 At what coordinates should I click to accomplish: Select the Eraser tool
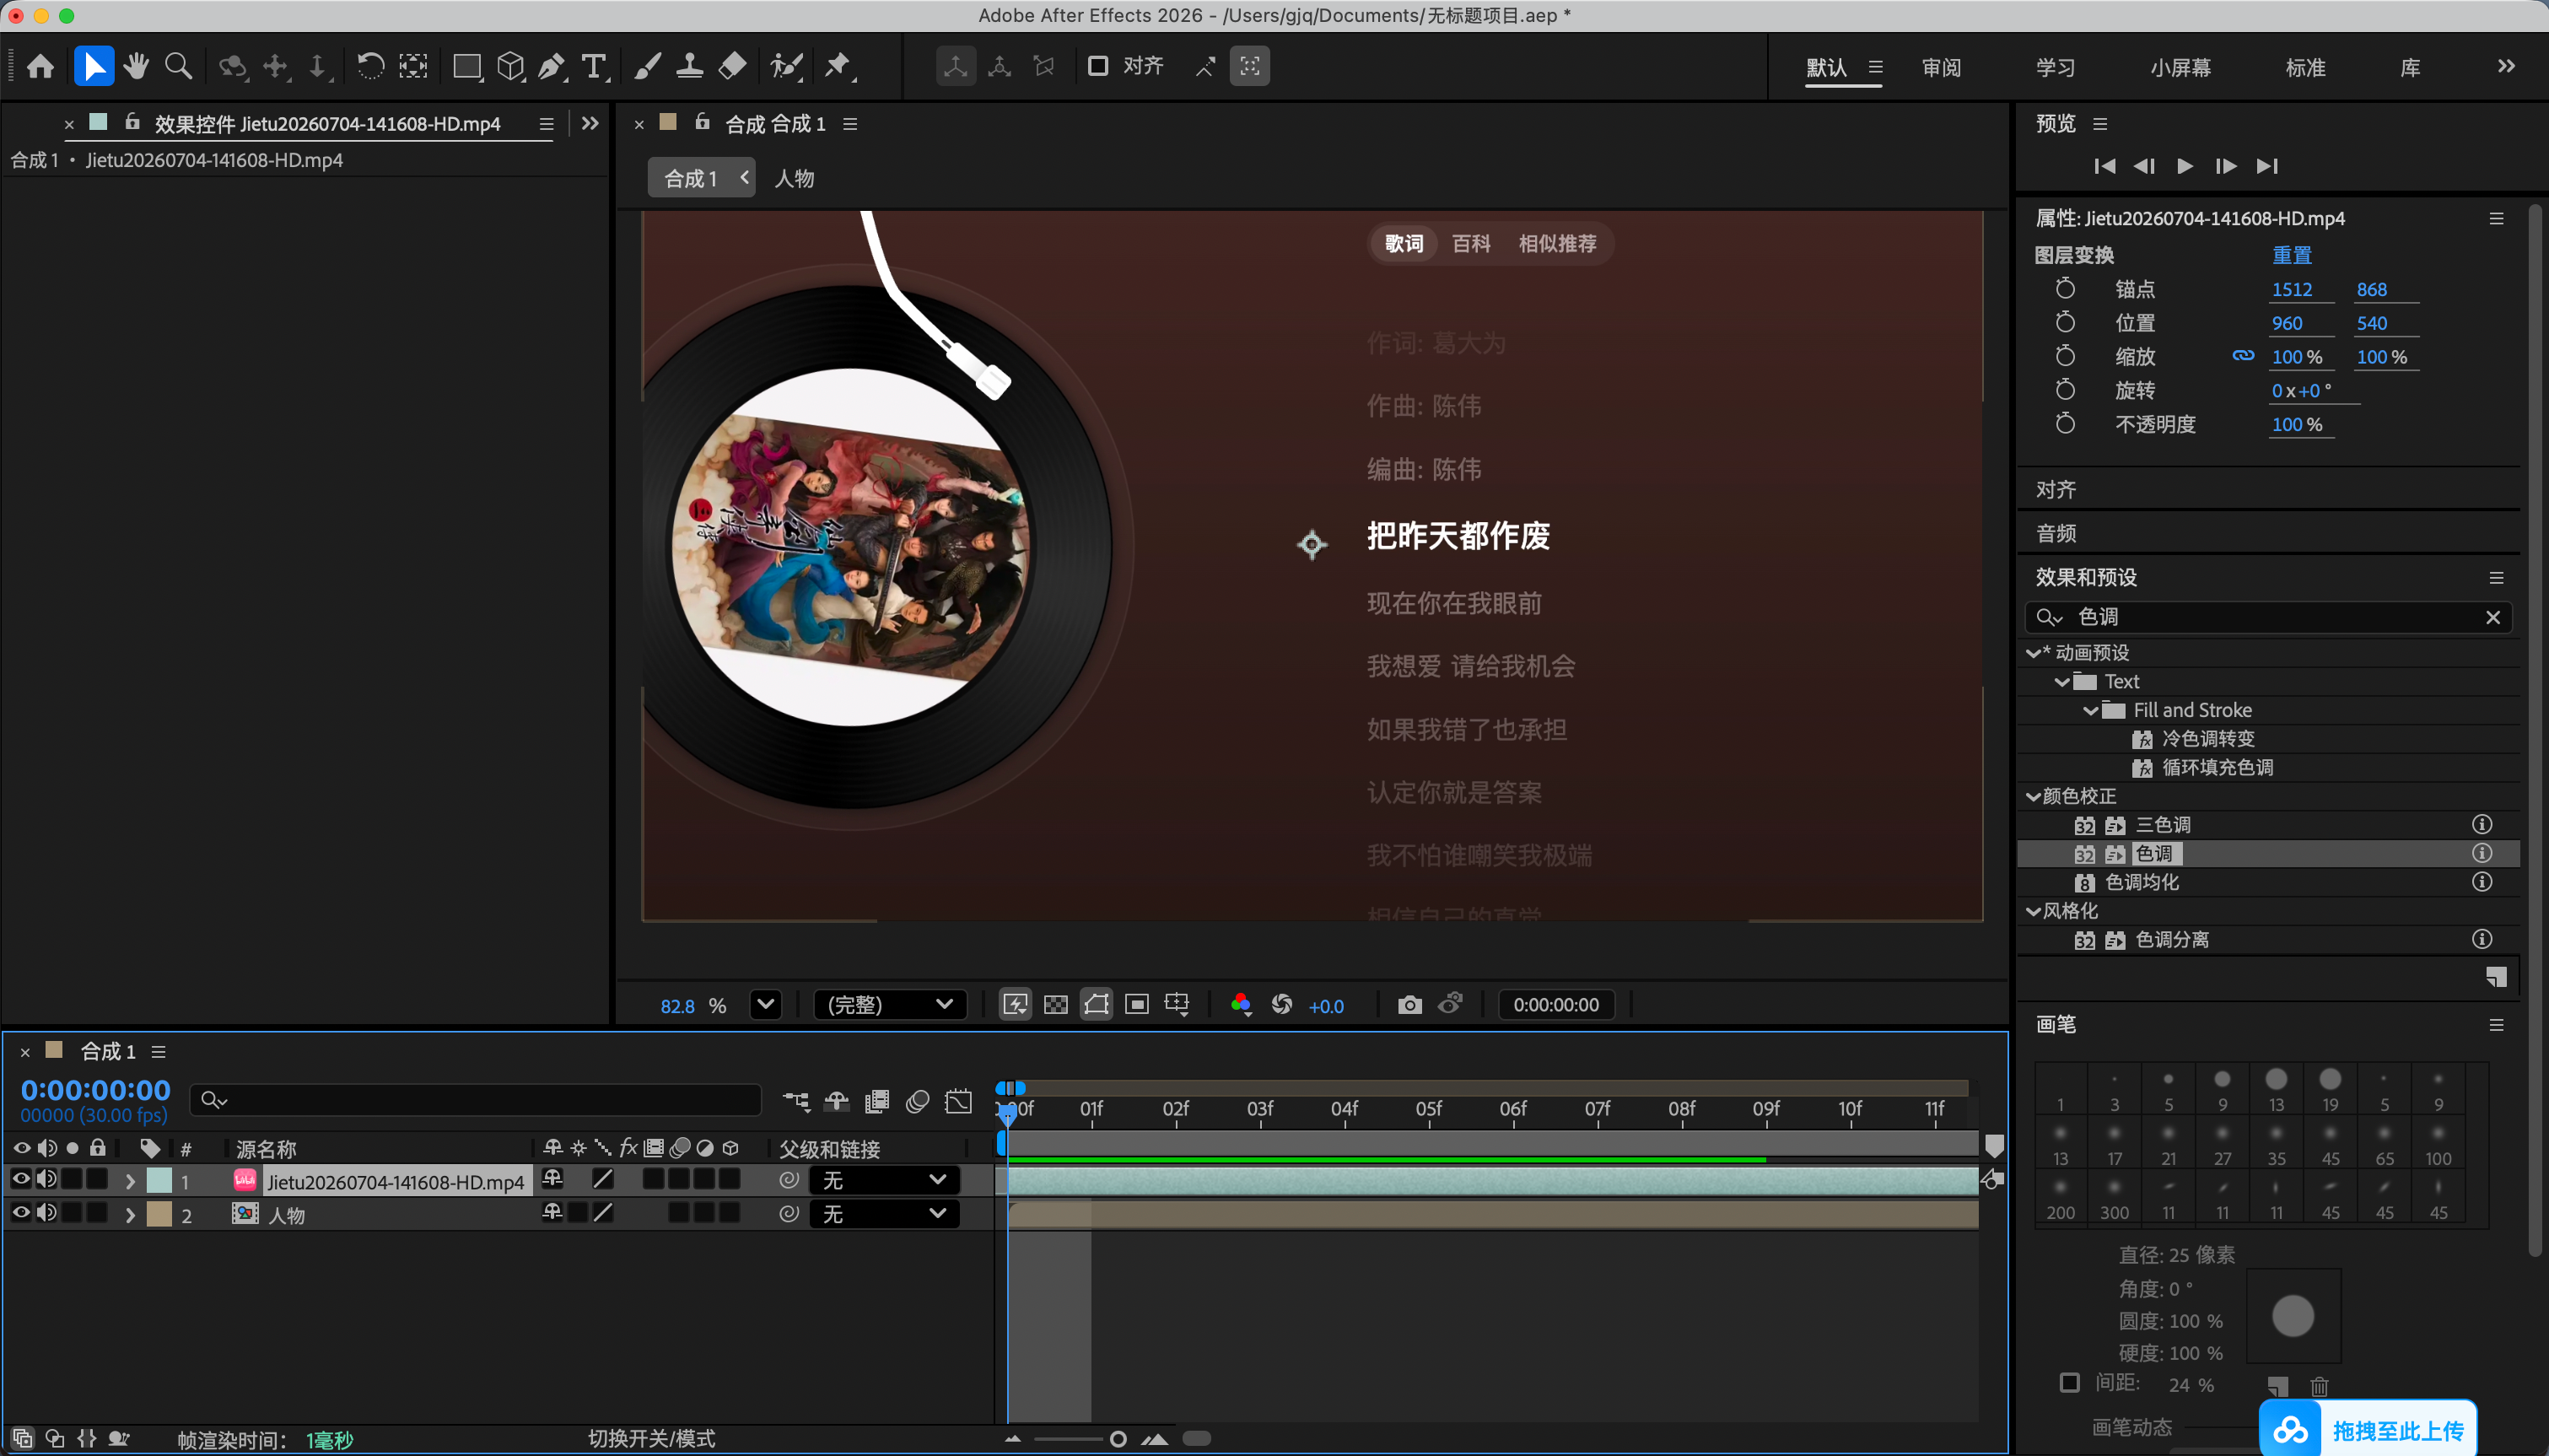pyautogui.click(x=733, y=67)
